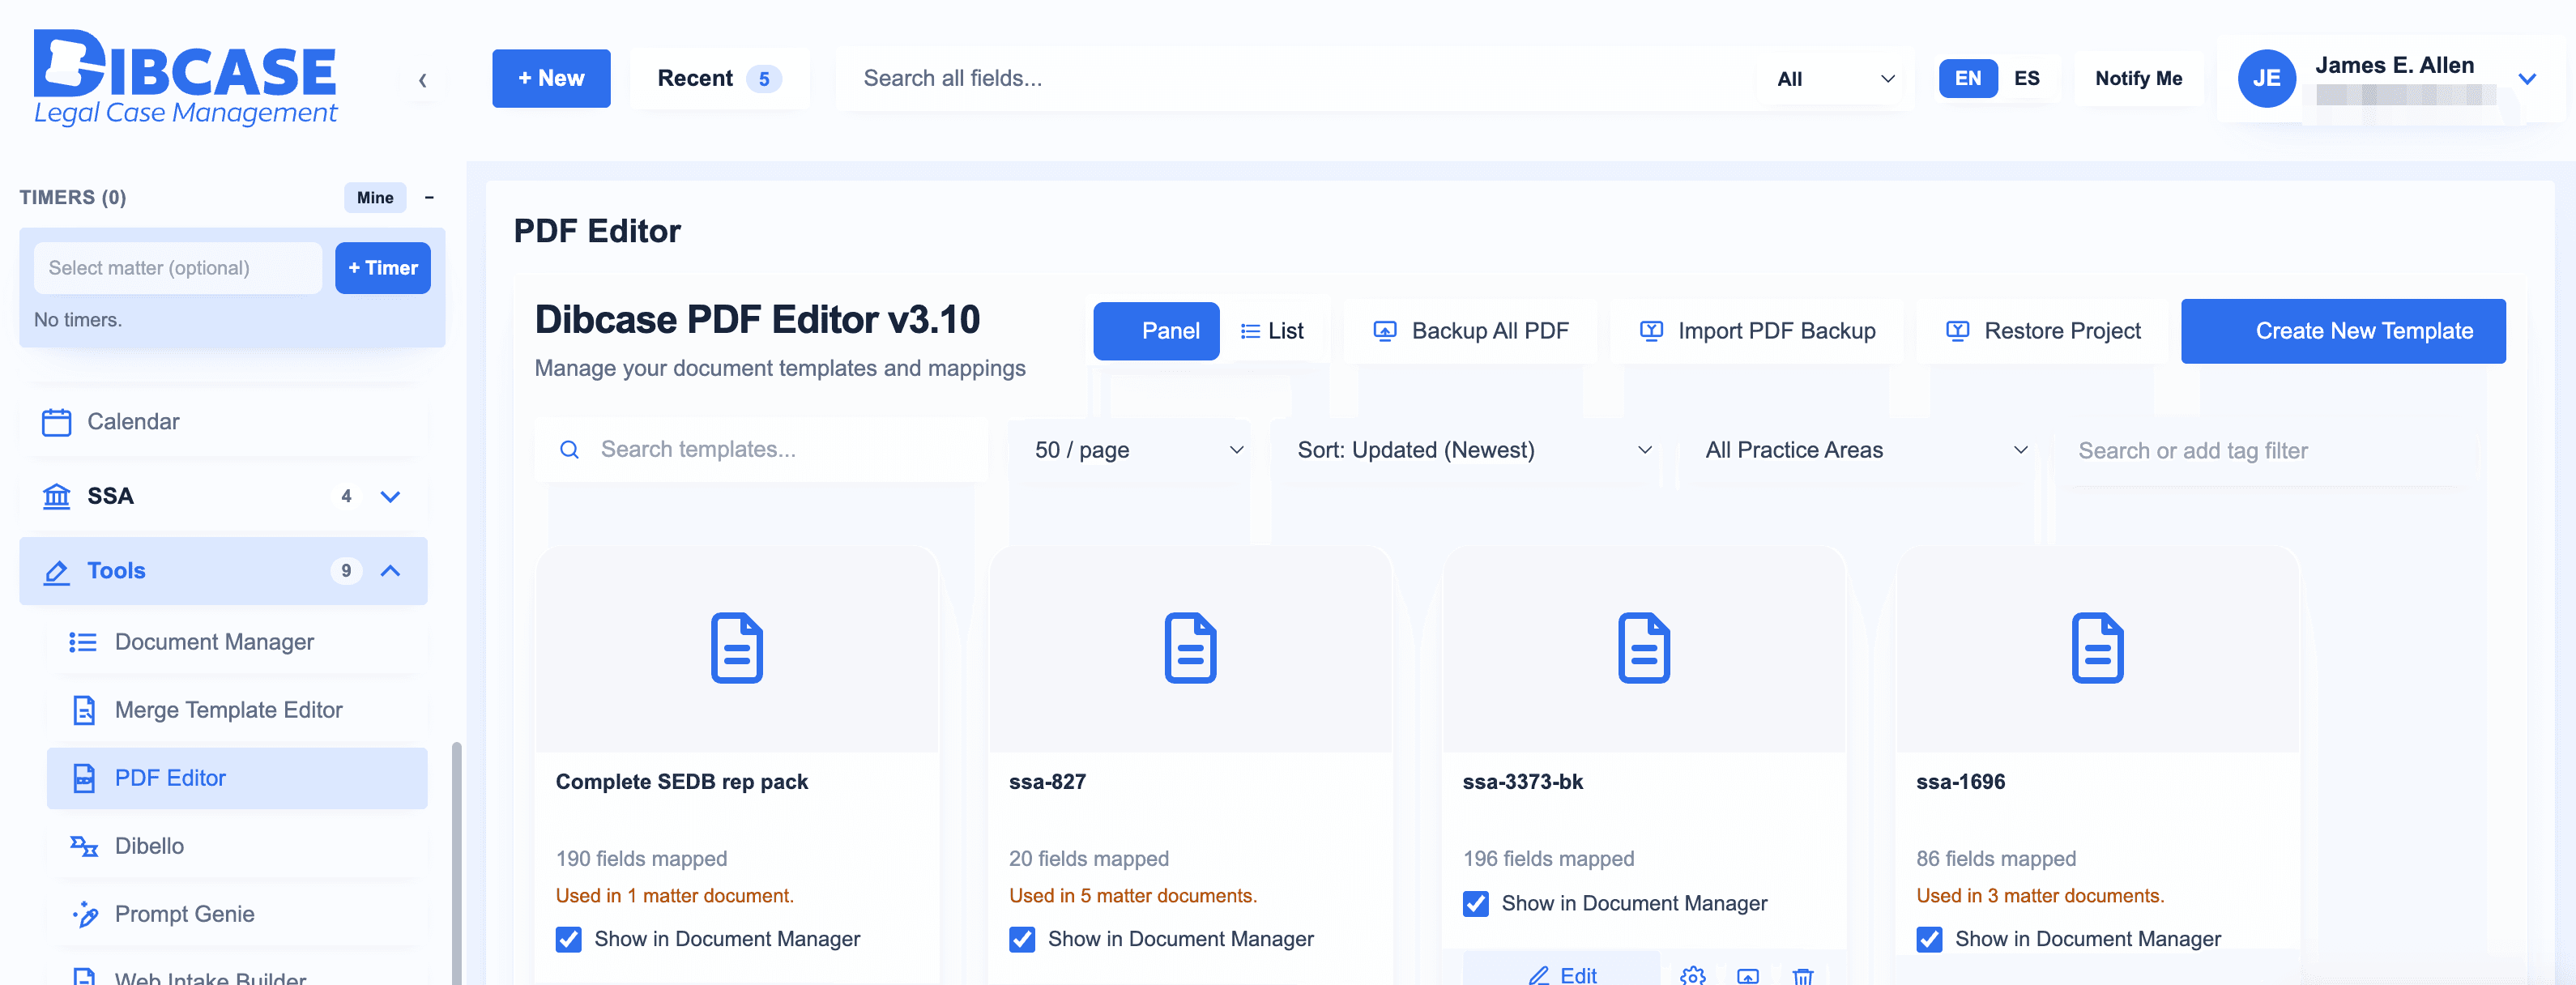
Task: Open the Dibello translation tool
Action: (x=236, y=846)
